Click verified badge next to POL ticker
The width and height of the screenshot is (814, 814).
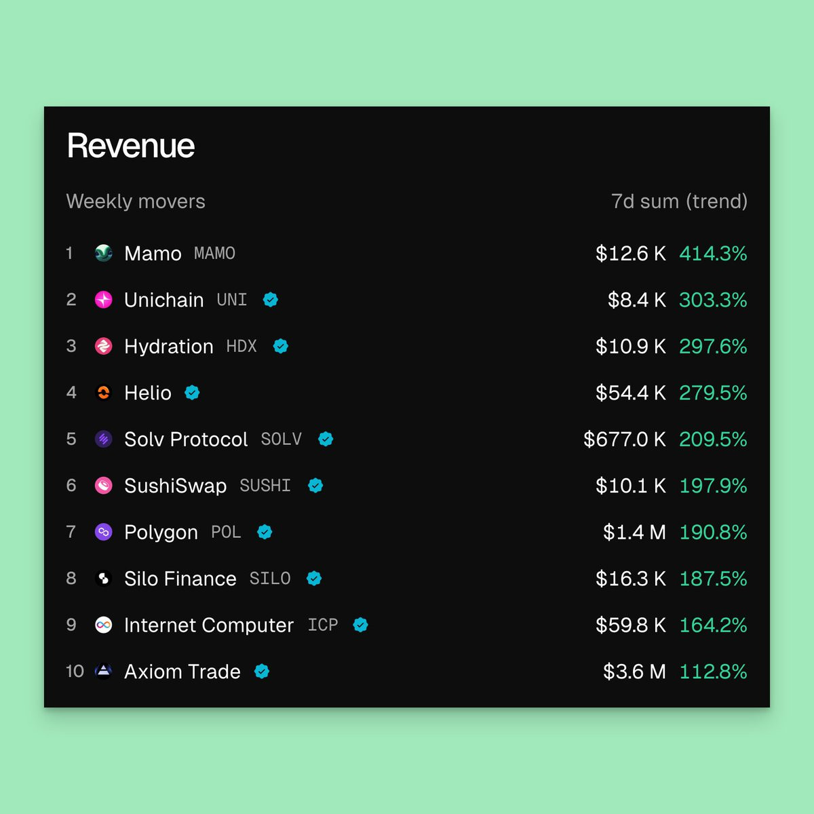pos(265,532)
